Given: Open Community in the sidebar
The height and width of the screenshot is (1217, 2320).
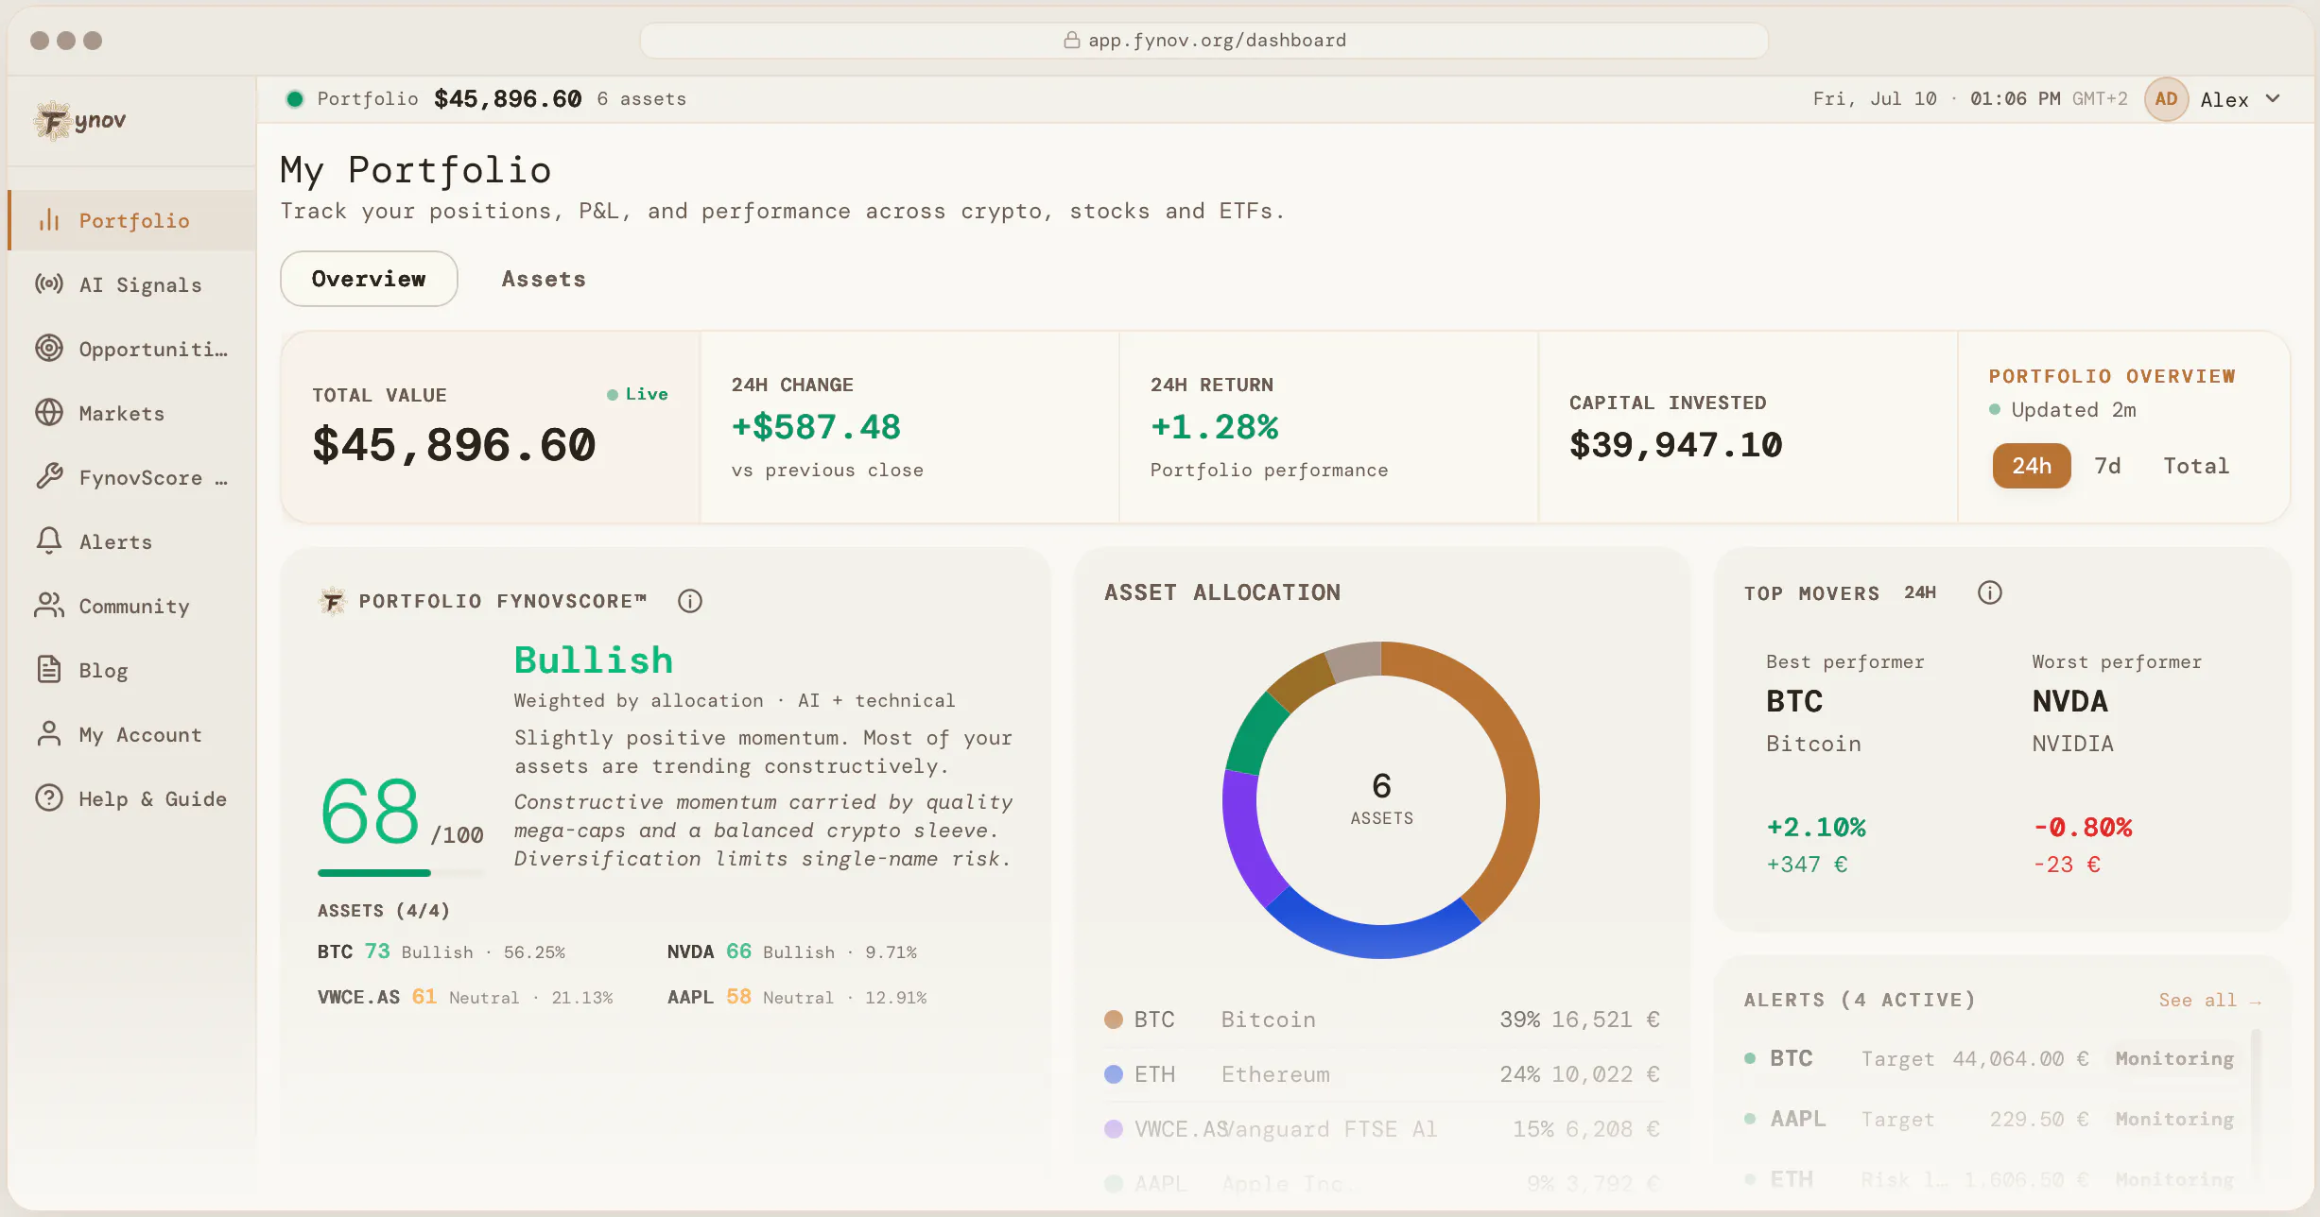Looking at the screenshot, I should [x=132, y=606].
